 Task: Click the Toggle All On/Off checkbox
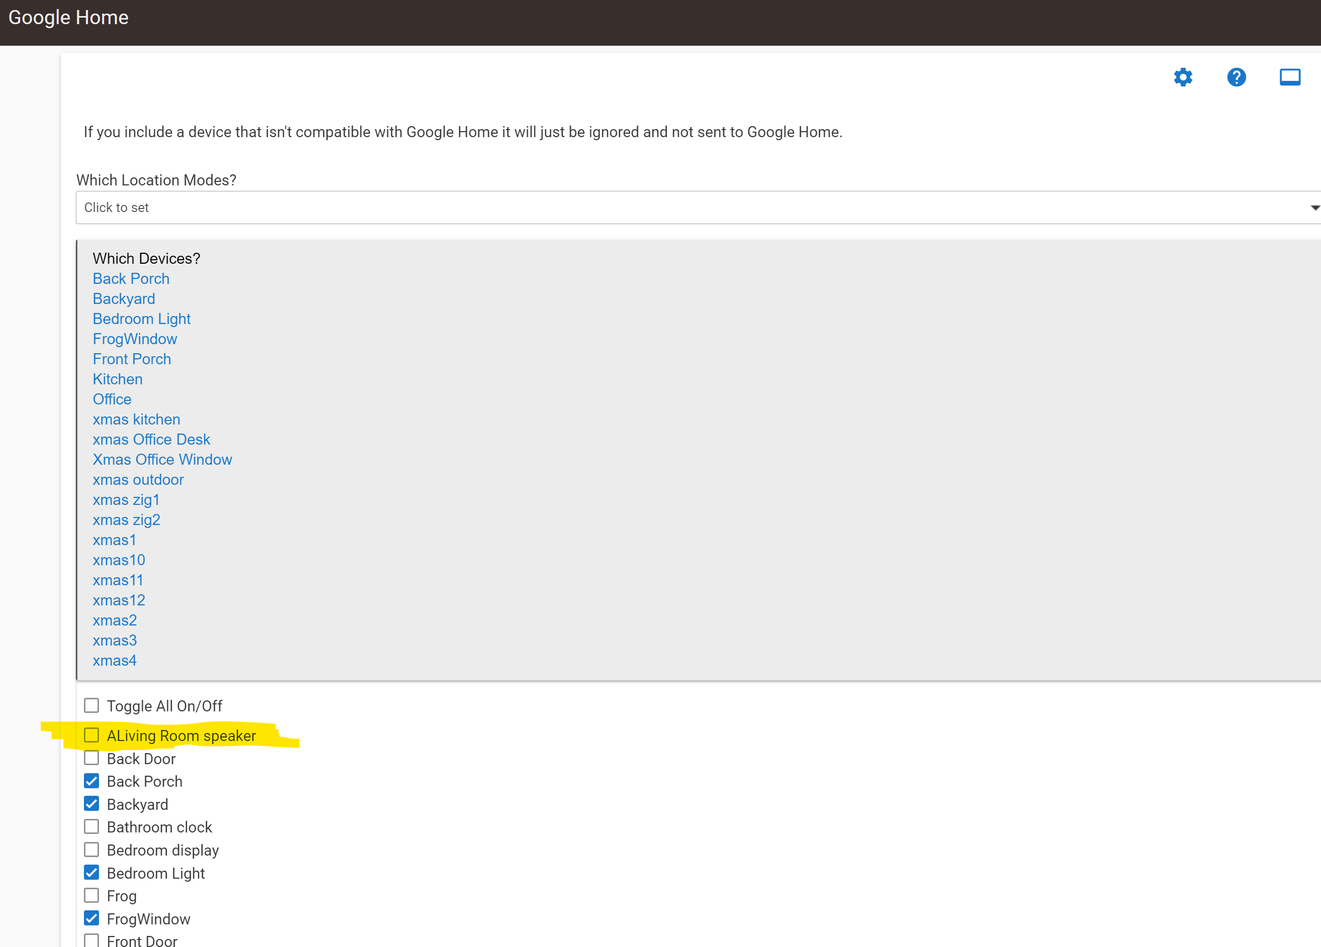[x=91, y=705]
